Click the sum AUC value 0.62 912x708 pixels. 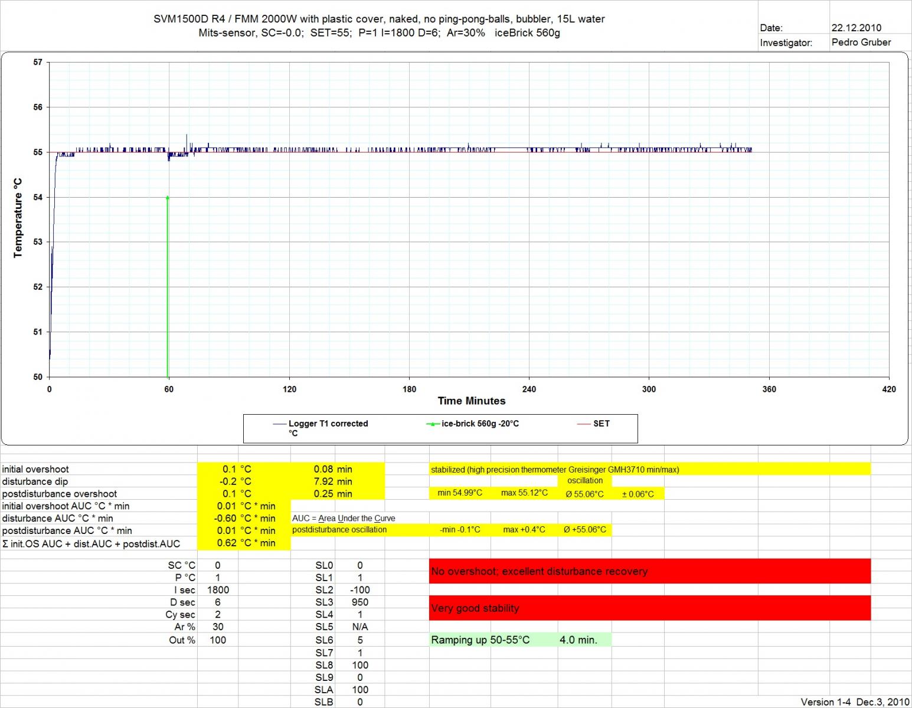click(227, 543)
